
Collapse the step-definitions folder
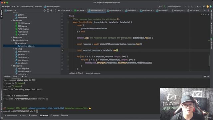pyautogui.click(x=11, y=40)
